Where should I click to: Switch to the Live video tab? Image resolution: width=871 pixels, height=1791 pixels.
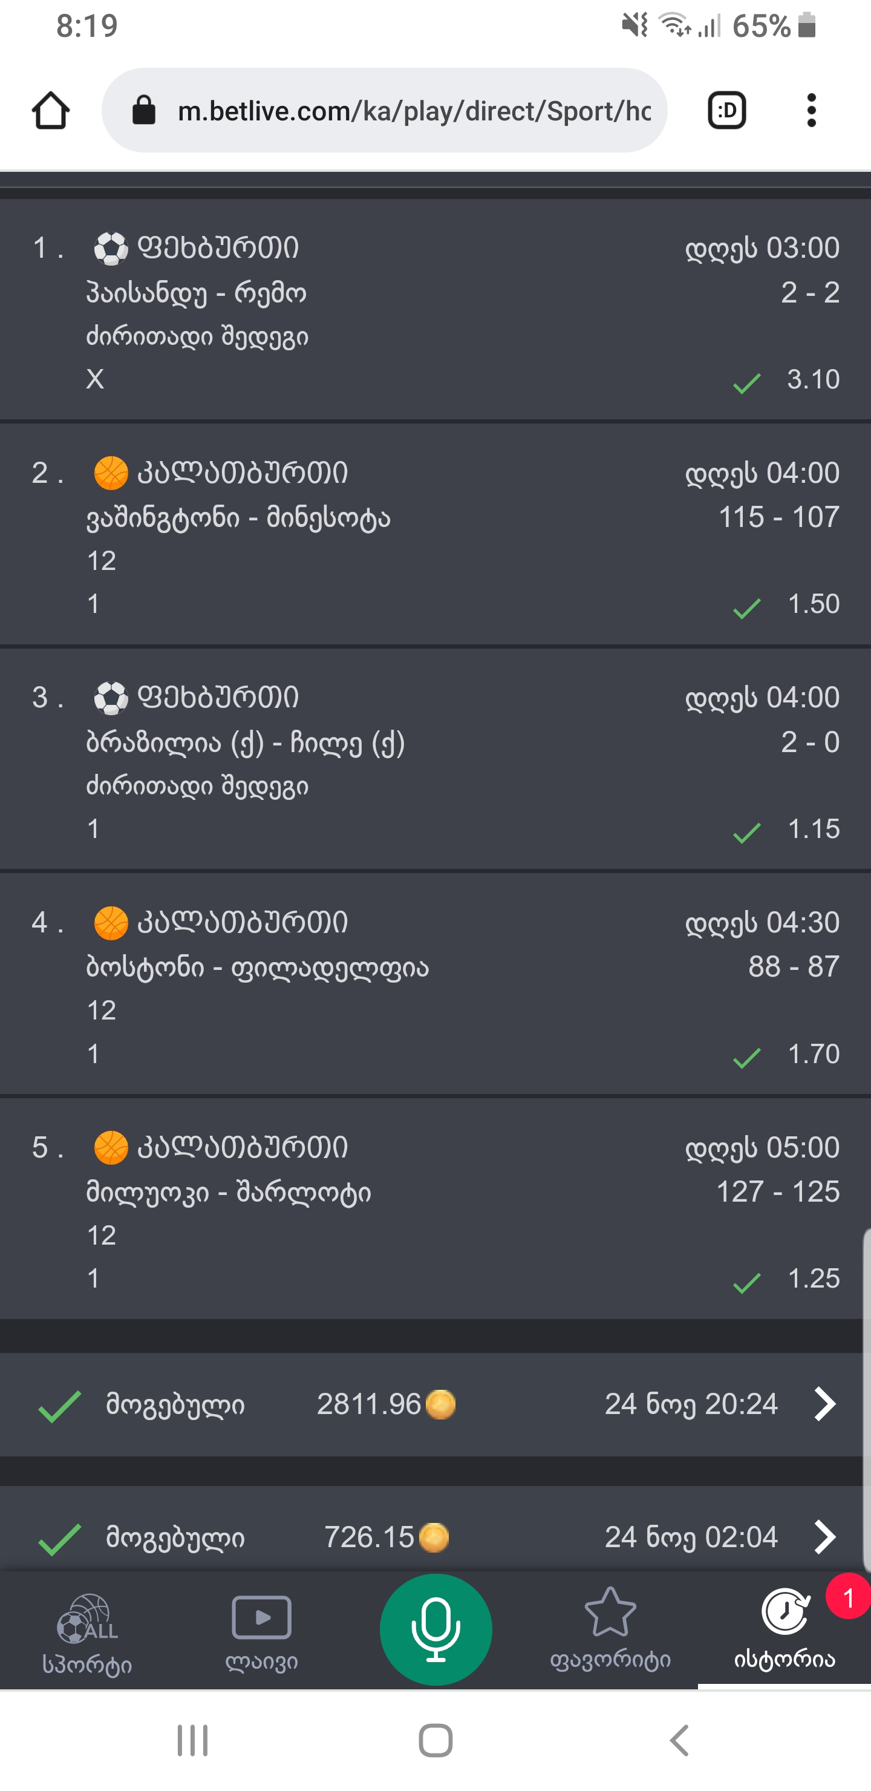coord(261,1629)
